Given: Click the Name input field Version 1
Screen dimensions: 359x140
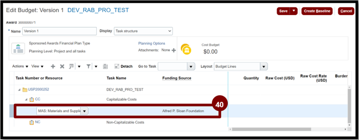Looking at the screenshot, I should point(59,31).
